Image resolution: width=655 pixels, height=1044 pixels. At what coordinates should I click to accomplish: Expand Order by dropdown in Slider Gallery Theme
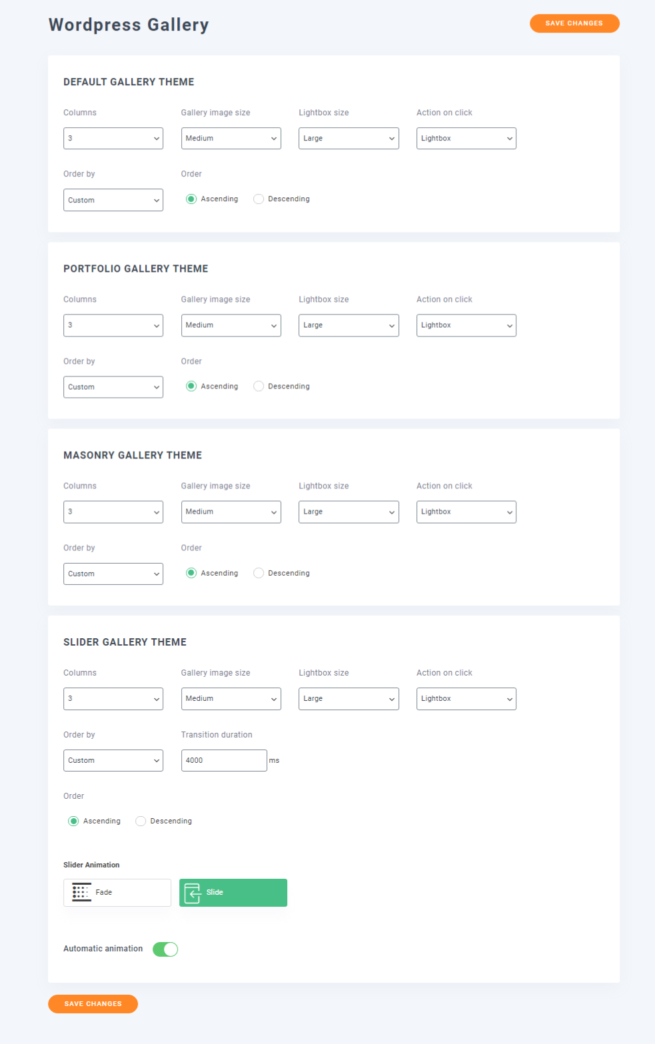pyautogui.click(x=113, y=760)
